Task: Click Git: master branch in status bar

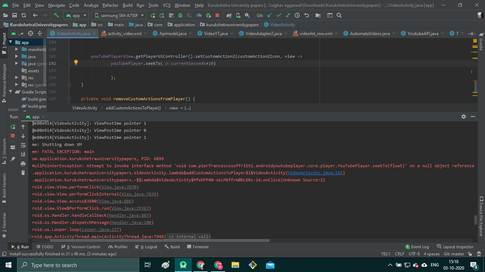Action: click(x=454, y=254)
